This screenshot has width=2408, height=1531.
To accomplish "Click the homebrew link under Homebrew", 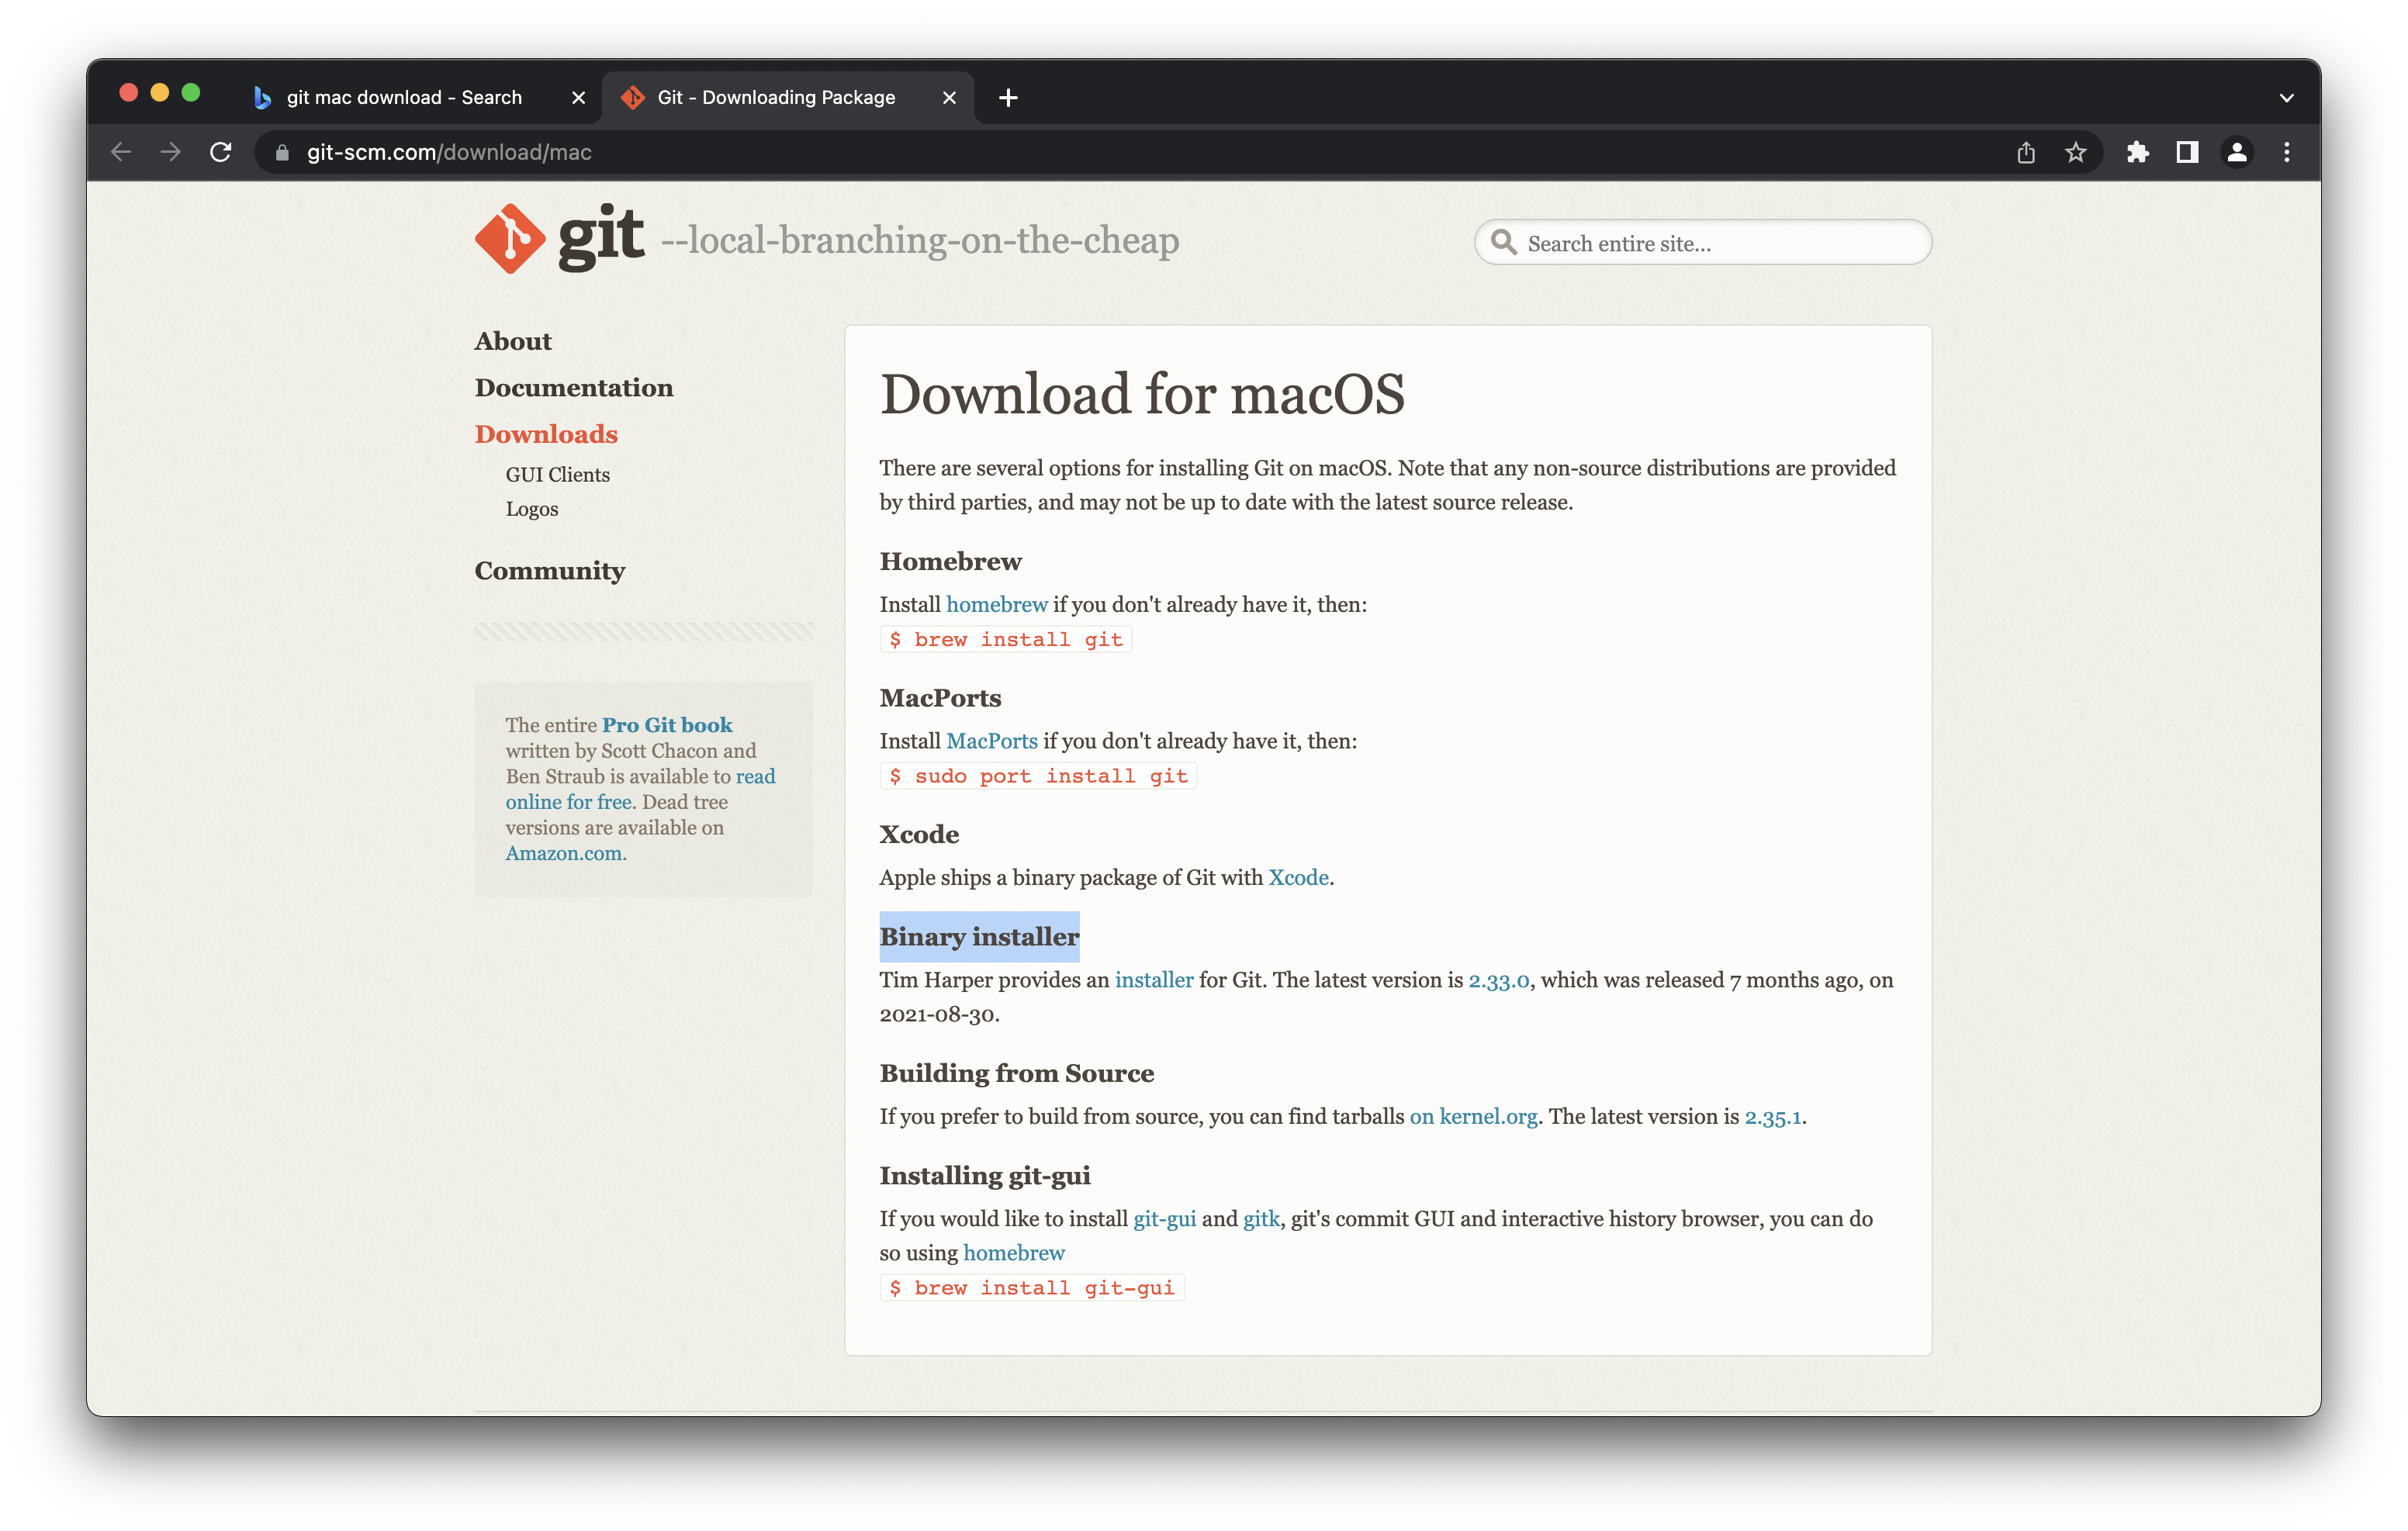I will 997,604.
